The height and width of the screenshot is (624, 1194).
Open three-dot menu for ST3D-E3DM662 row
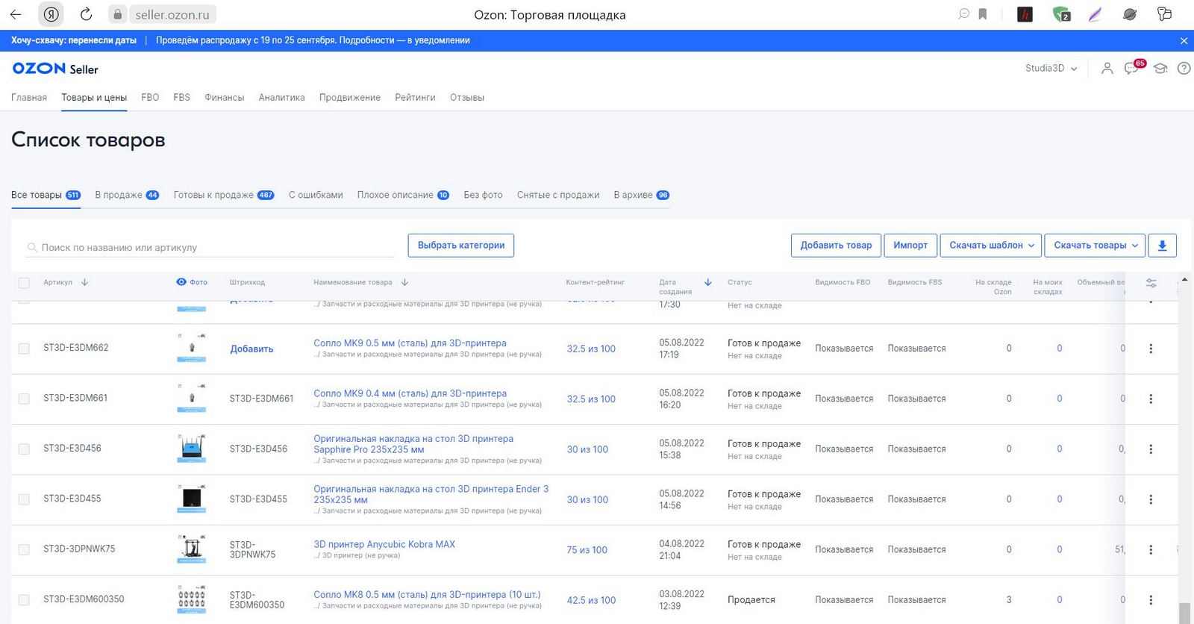click(1151, 349)
